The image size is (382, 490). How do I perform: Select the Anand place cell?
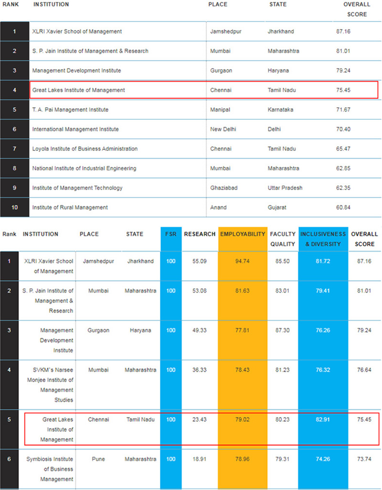pos(218,207)
